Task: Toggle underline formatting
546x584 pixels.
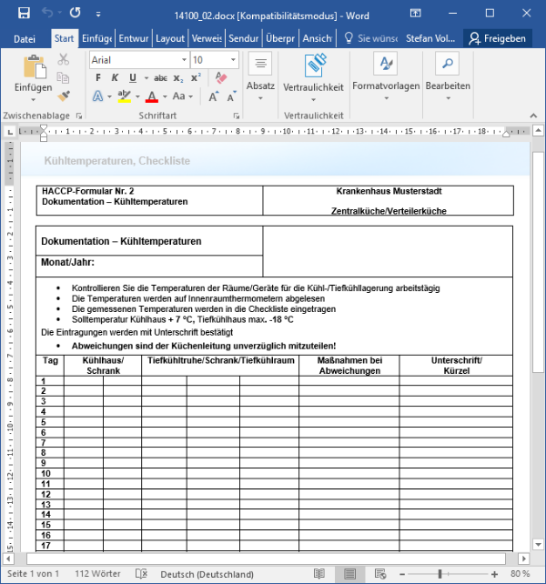Action: tap(133, 78)
